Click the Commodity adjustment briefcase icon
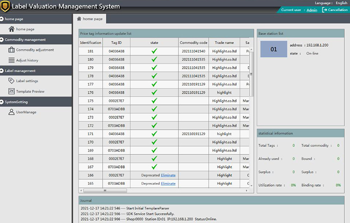This screenshot has width=350, height=223. [12, 50]
